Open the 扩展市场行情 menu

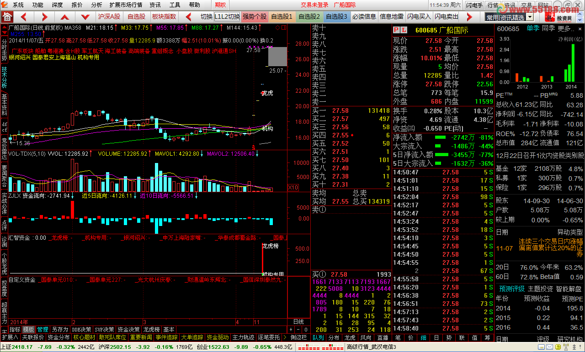(x=126, y=5)
